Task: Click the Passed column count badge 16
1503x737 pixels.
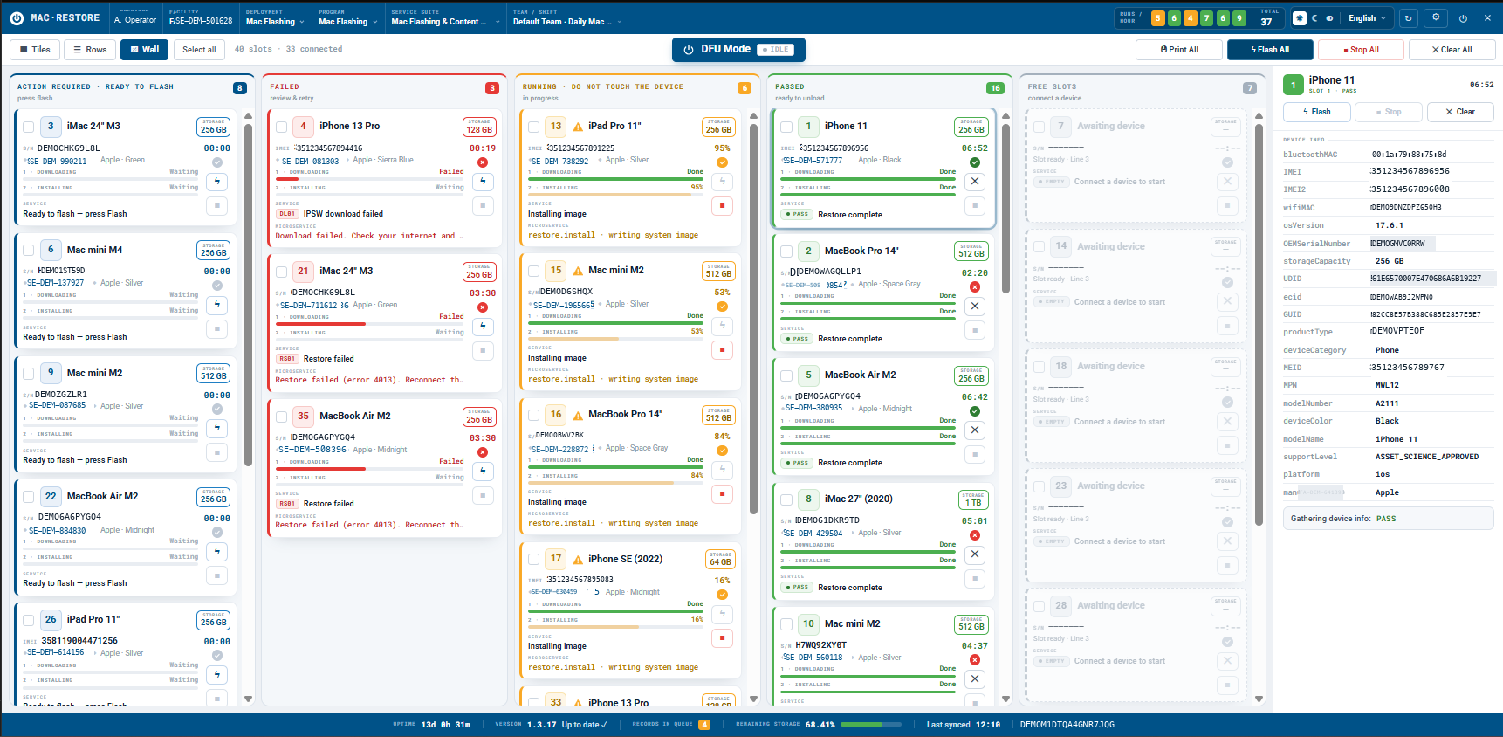Action: [995, 88]
